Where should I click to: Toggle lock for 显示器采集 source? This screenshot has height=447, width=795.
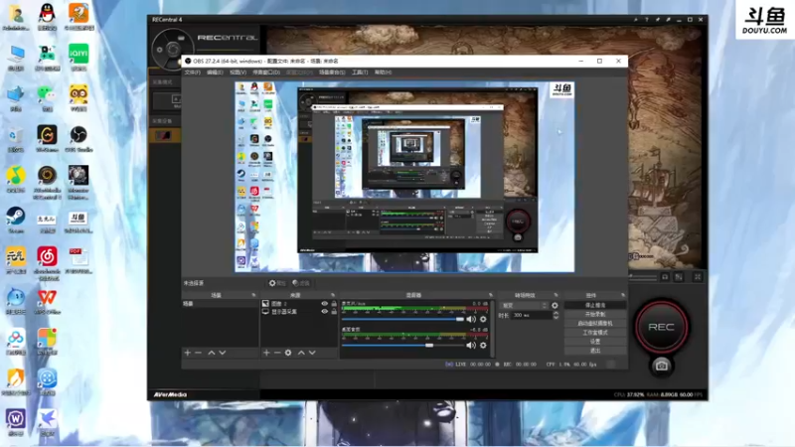334,312
